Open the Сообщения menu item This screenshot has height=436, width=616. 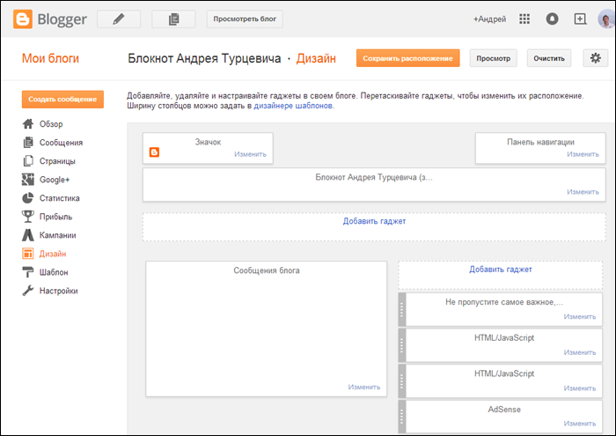[x=61, y=143]
